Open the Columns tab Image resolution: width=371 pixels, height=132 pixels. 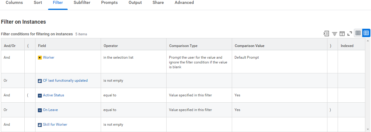[x=14, y=3]
